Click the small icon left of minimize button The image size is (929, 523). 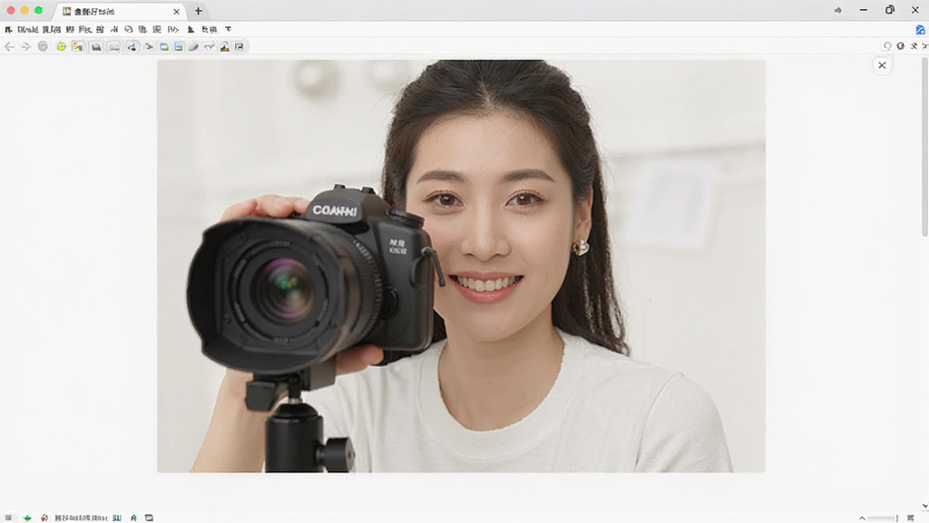click(x=837, y=10)
